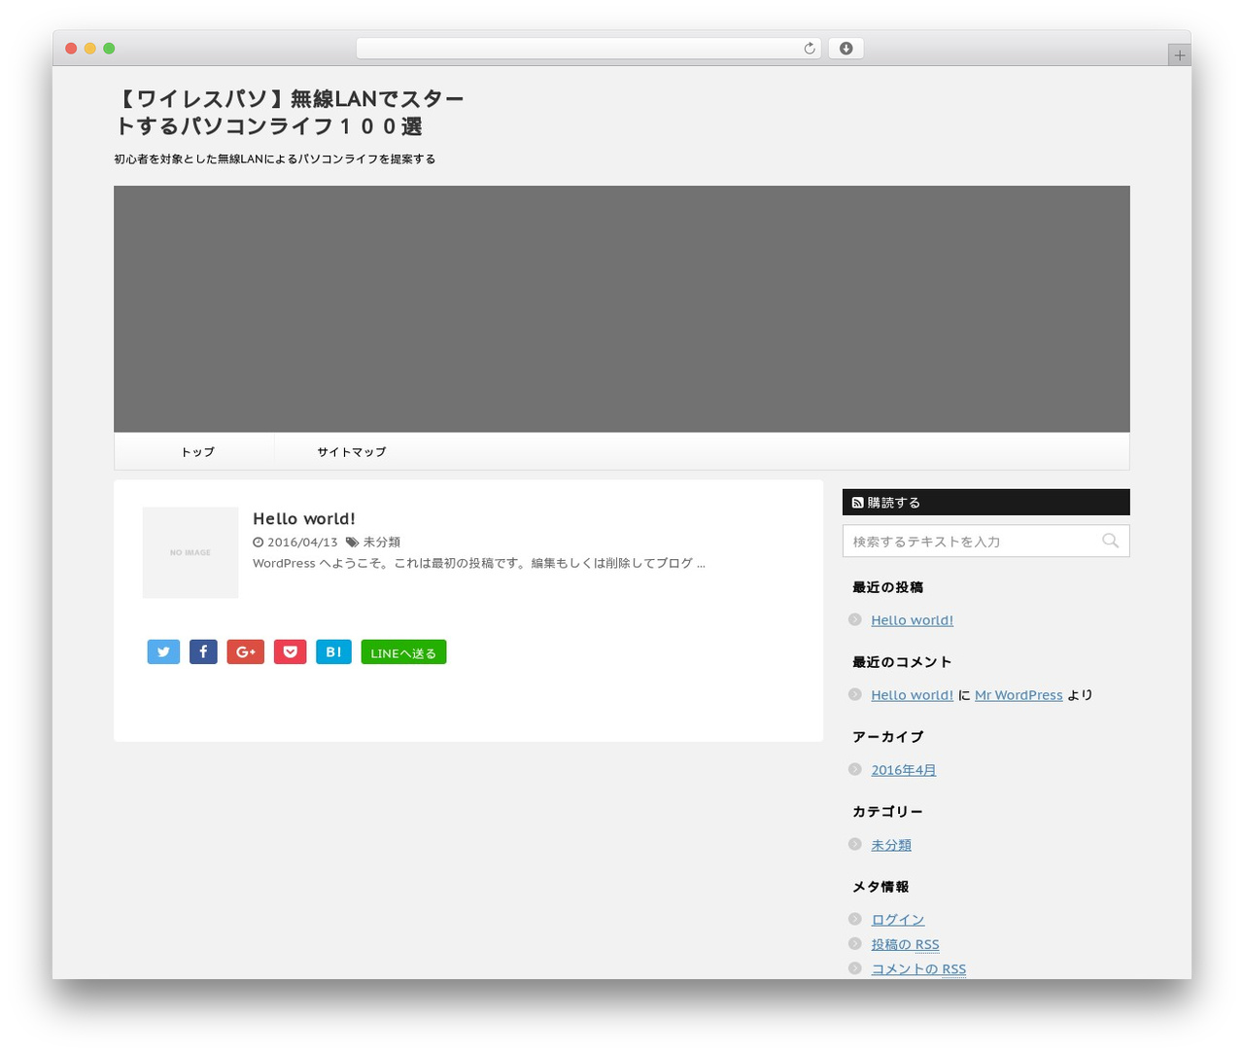Open the Hello world! post title

[304, 519]
